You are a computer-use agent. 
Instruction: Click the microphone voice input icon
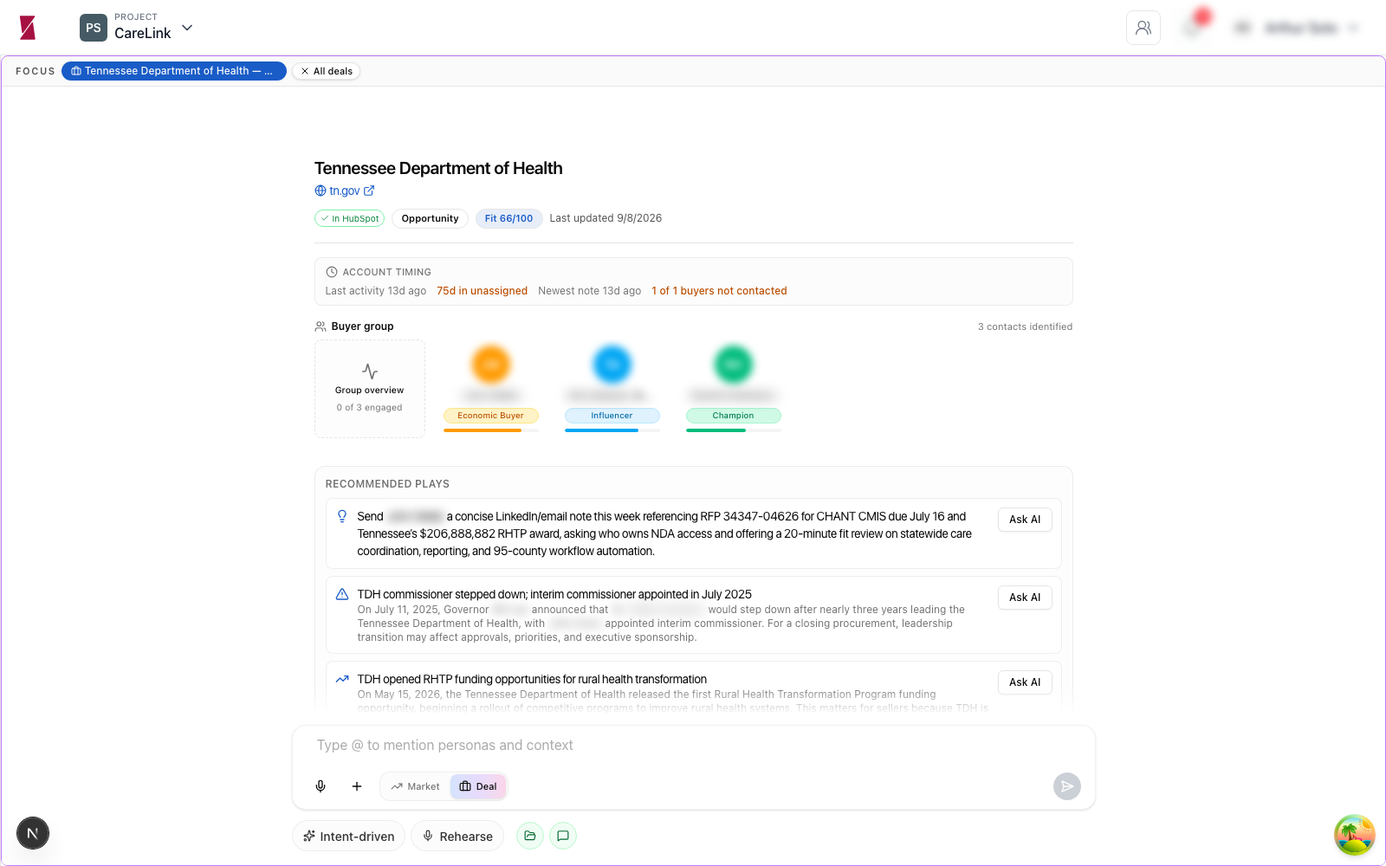(321, 786)
